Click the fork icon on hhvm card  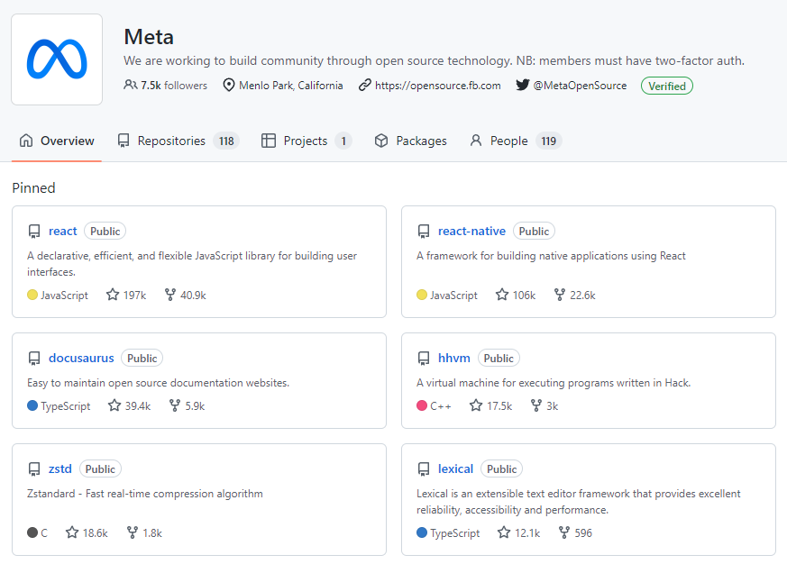535,405
